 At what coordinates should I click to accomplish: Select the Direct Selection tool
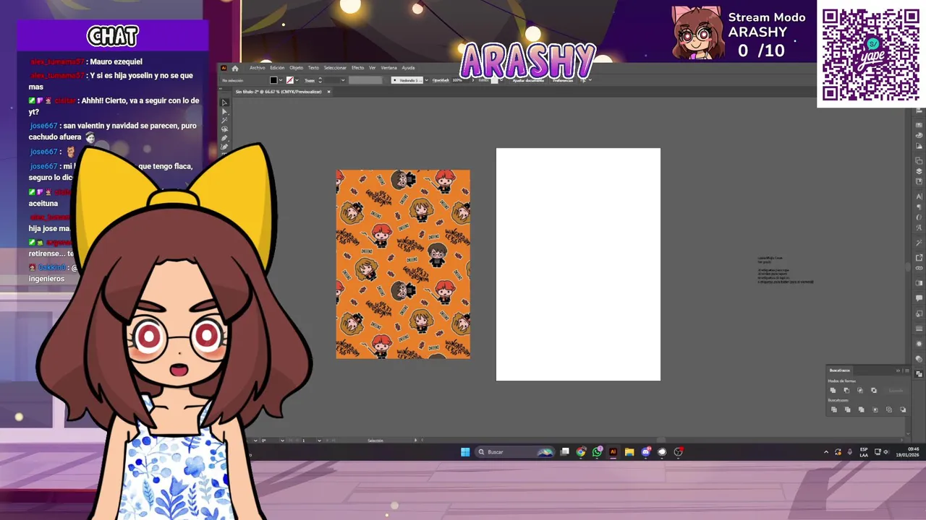pyautogui.click(x=224, y=111)
